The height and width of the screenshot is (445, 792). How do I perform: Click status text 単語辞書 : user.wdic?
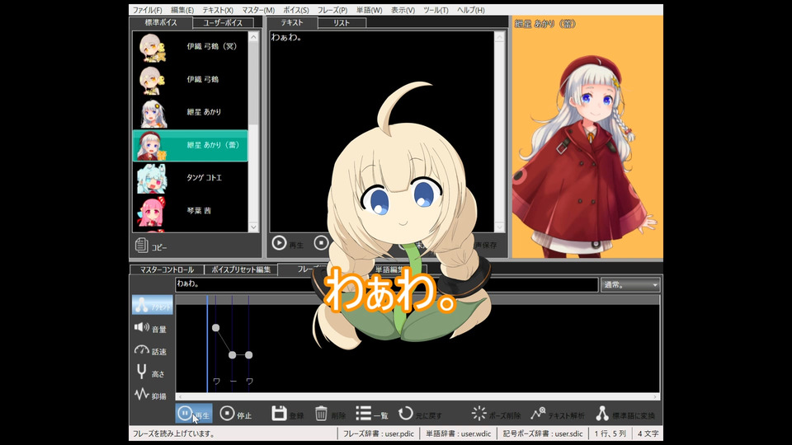pyautogui.click(x=458, y=433)
